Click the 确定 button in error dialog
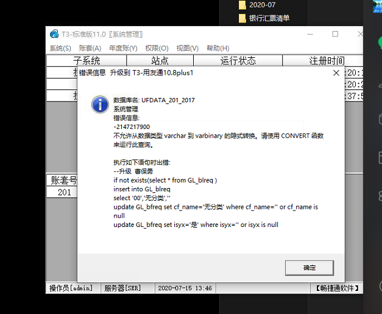 [x=309, y=268]
